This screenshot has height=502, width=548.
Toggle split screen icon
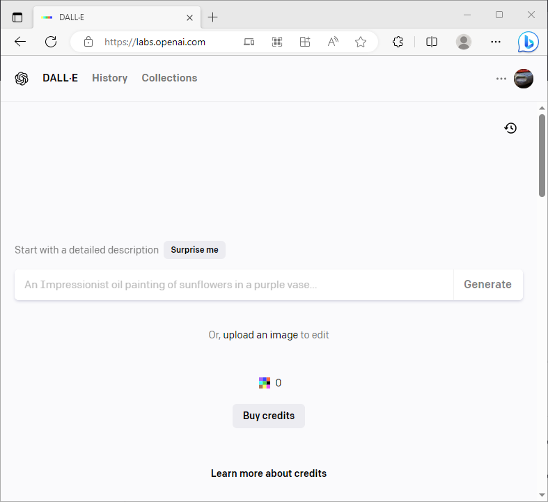coord(432,42)
